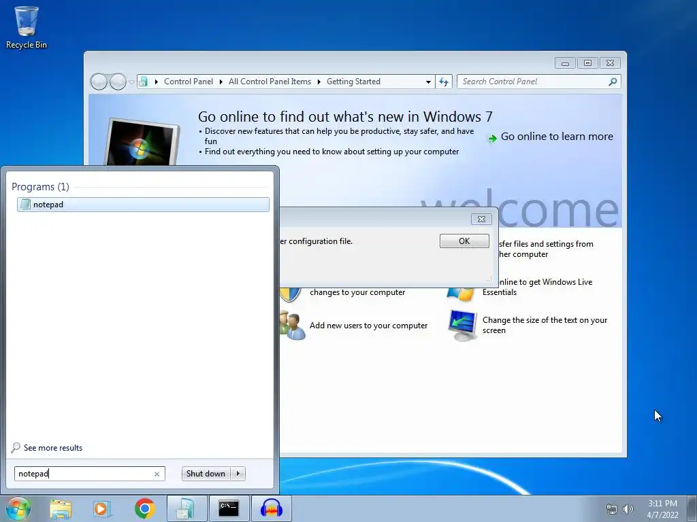Open Google Chrome from the taskbar
This screenshot has height=522, width=697.
144,508
